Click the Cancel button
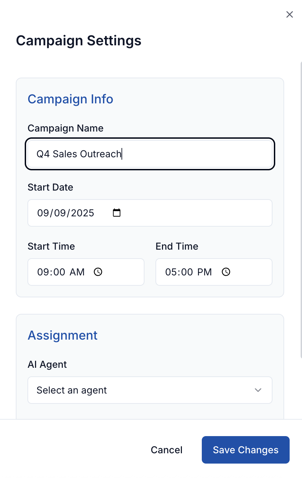Image resolution: width=302 pixels, height=478 pixels. tap(166, 450)
